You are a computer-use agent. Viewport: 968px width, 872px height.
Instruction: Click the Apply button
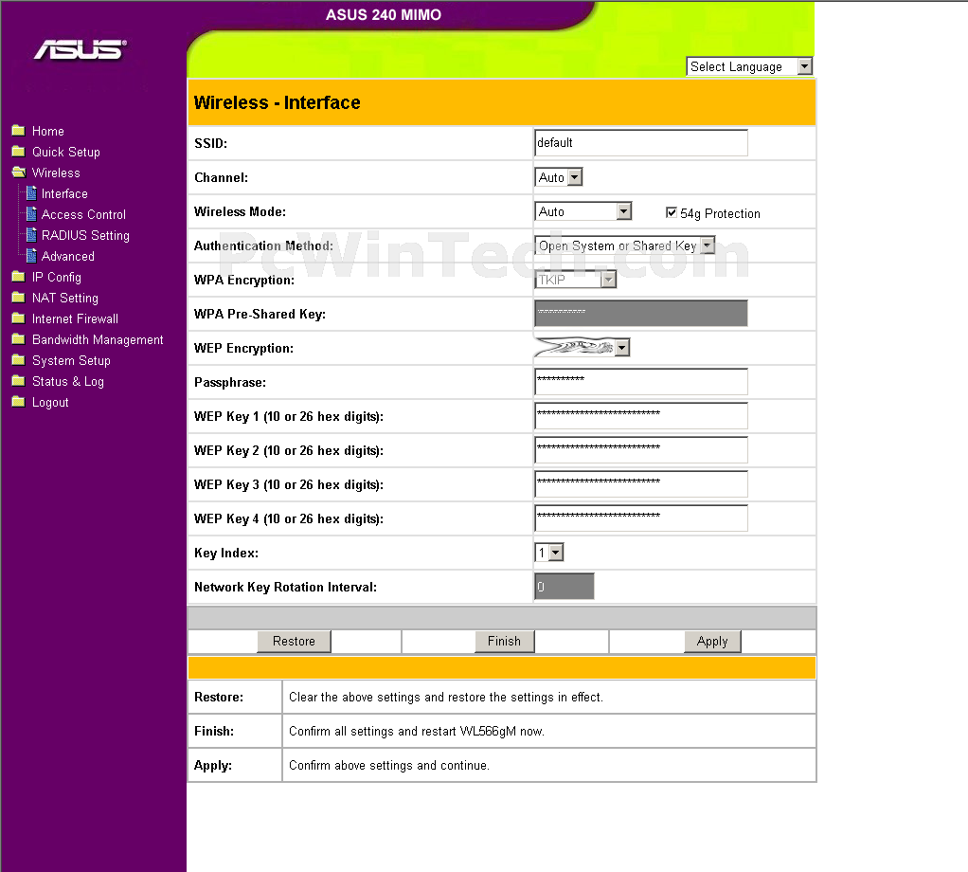(x=712, y=641)
